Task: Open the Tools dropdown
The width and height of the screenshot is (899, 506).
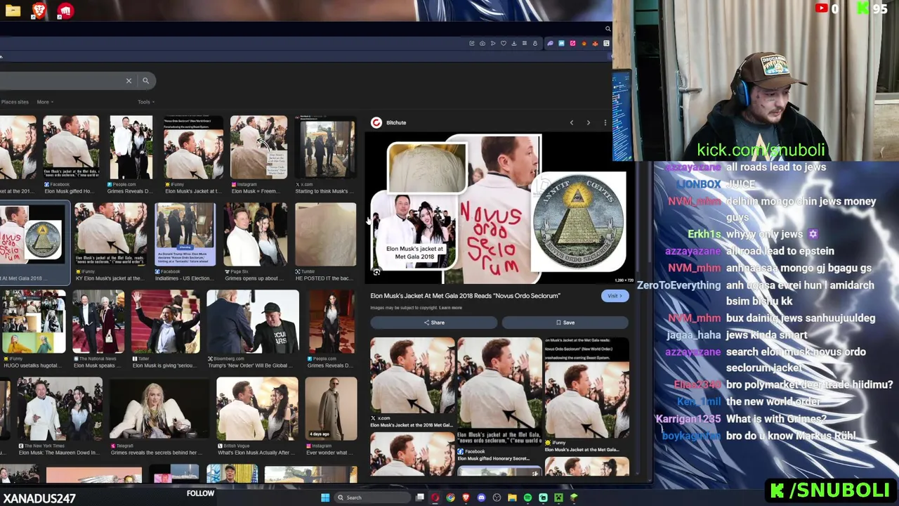Action: click(x=145, y=103)
